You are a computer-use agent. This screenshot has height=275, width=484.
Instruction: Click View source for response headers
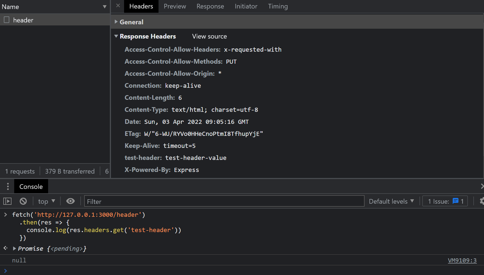click(209, 36)
